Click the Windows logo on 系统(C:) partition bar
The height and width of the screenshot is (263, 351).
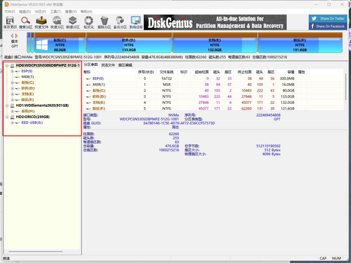coord(42,45)
